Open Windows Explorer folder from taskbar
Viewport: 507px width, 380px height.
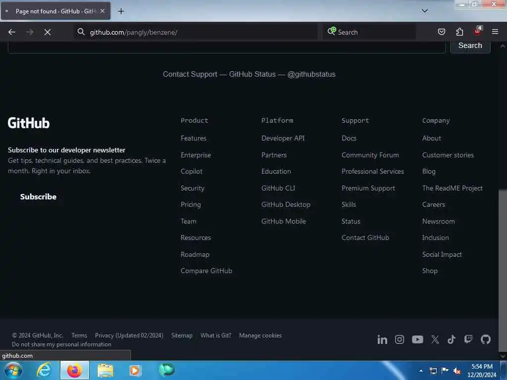coord(105,371)
